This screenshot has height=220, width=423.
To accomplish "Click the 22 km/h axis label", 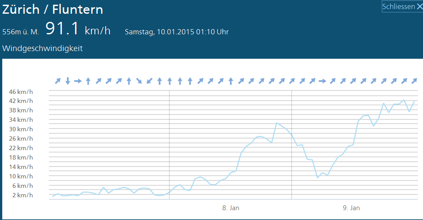I will point(21,148).
